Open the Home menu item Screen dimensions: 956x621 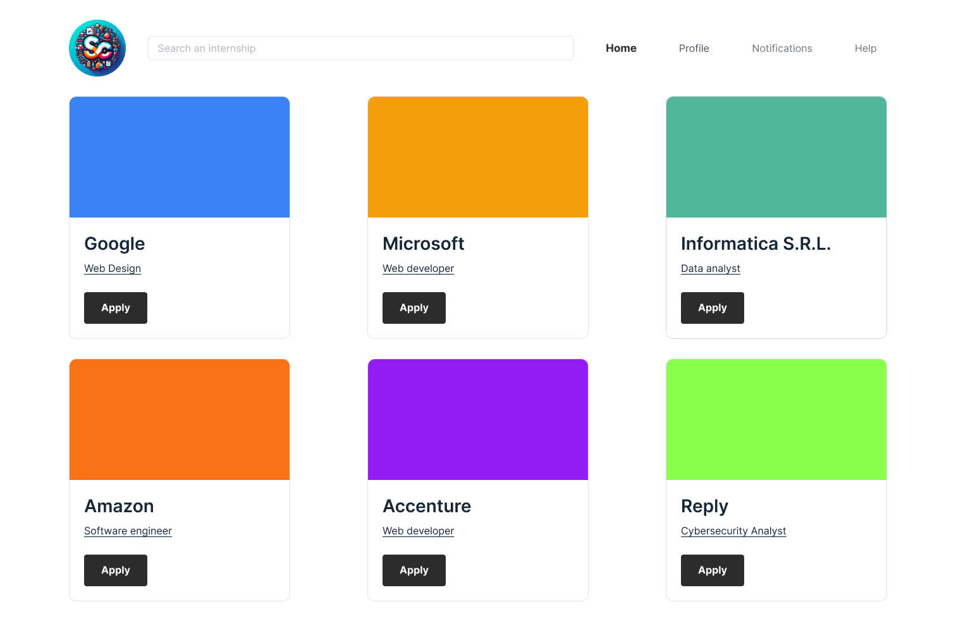point(621,48)
